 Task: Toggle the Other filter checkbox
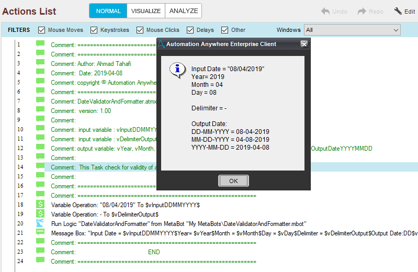(225, 30)
